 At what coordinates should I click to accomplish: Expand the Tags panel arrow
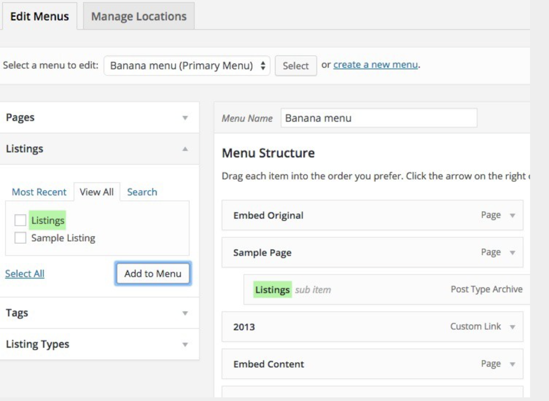coord(185,313)
